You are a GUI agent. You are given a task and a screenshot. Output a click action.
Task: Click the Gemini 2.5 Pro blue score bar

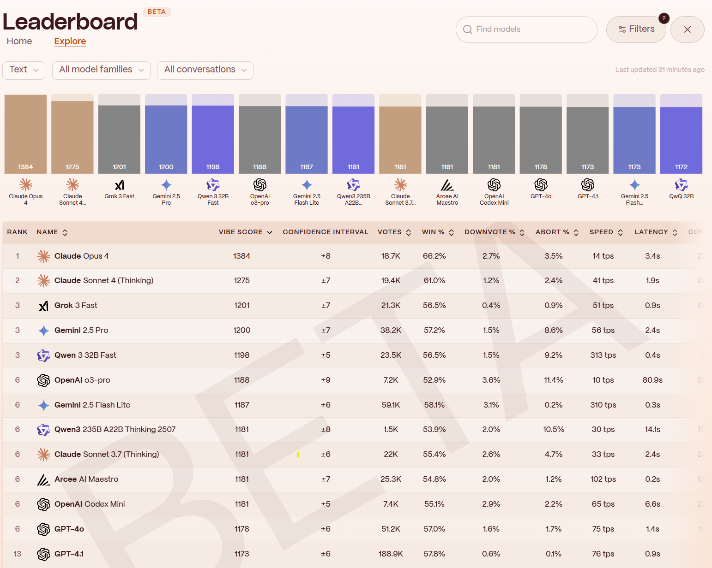166,138
